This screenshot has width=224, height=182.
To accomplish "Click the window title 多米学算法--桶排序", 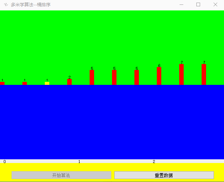I will pyautogui.click(x=31, y=5).
